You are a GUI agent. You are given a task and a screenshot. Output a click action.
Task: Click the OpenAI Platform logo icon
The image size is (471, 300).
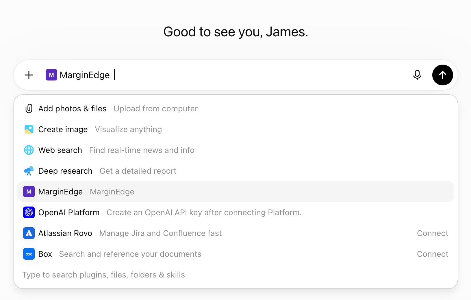point(29,212)
